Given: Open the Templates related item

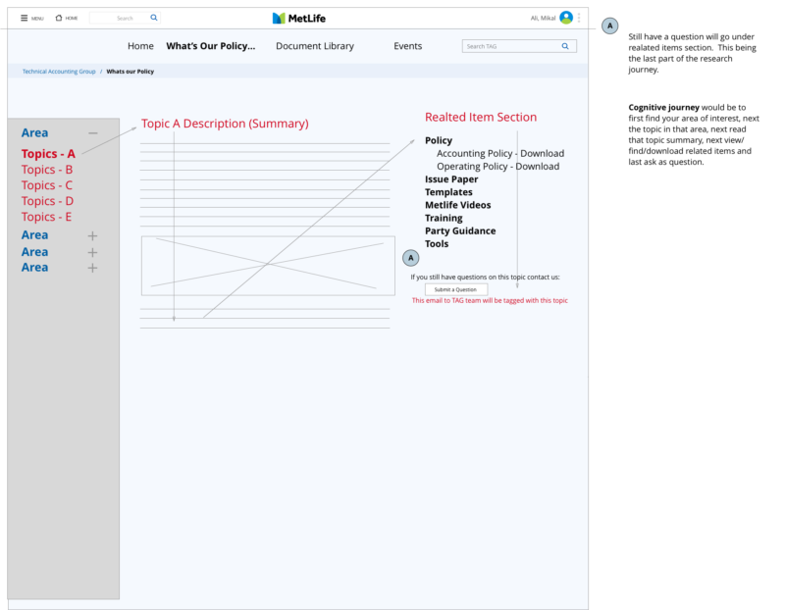Looking at the screenshot, I should [x=448, y=192].
